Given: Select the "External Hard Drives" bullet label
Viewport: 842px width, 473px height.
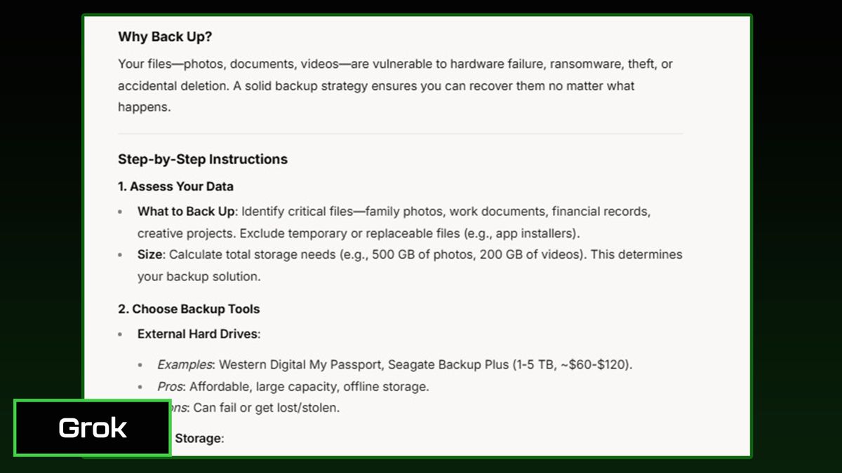Looking at the screenshot, I should 197,334.
